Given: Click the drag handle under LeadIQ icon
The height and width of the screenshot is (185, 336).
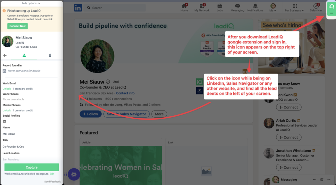Looking at the screenshot, I should click(331, 13).
